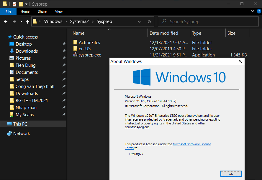Viewport: 262px width, 180px height.
Task: Open the Share ribbon tab
Action: point(42,11)
